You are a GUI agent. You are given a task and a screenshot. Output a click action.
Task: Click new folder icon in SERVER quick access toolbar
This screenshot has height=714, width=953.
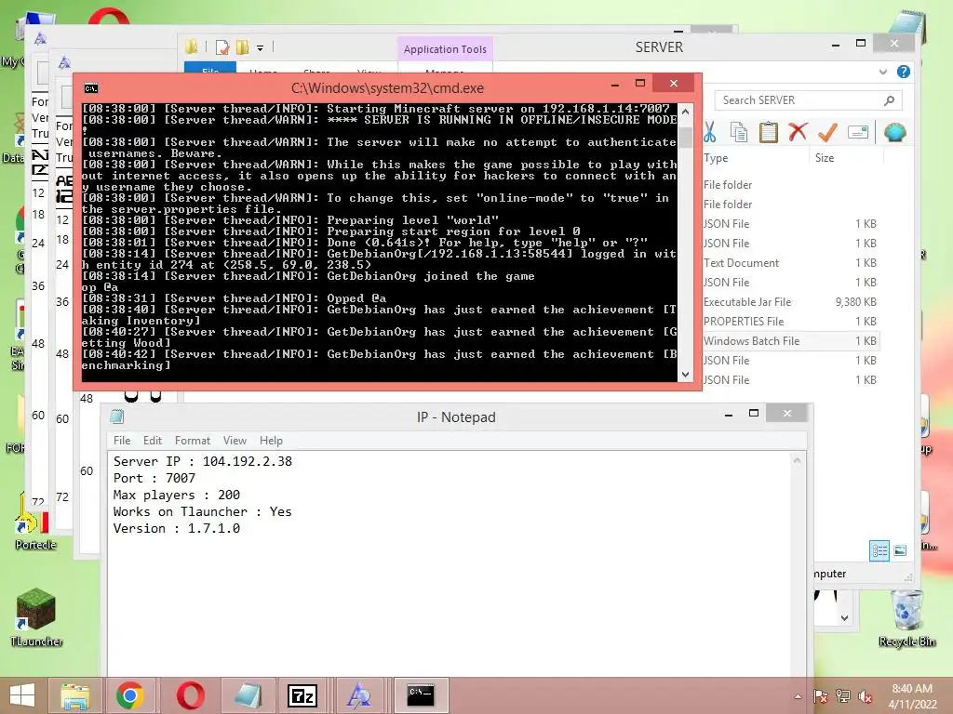click(243, 47)
